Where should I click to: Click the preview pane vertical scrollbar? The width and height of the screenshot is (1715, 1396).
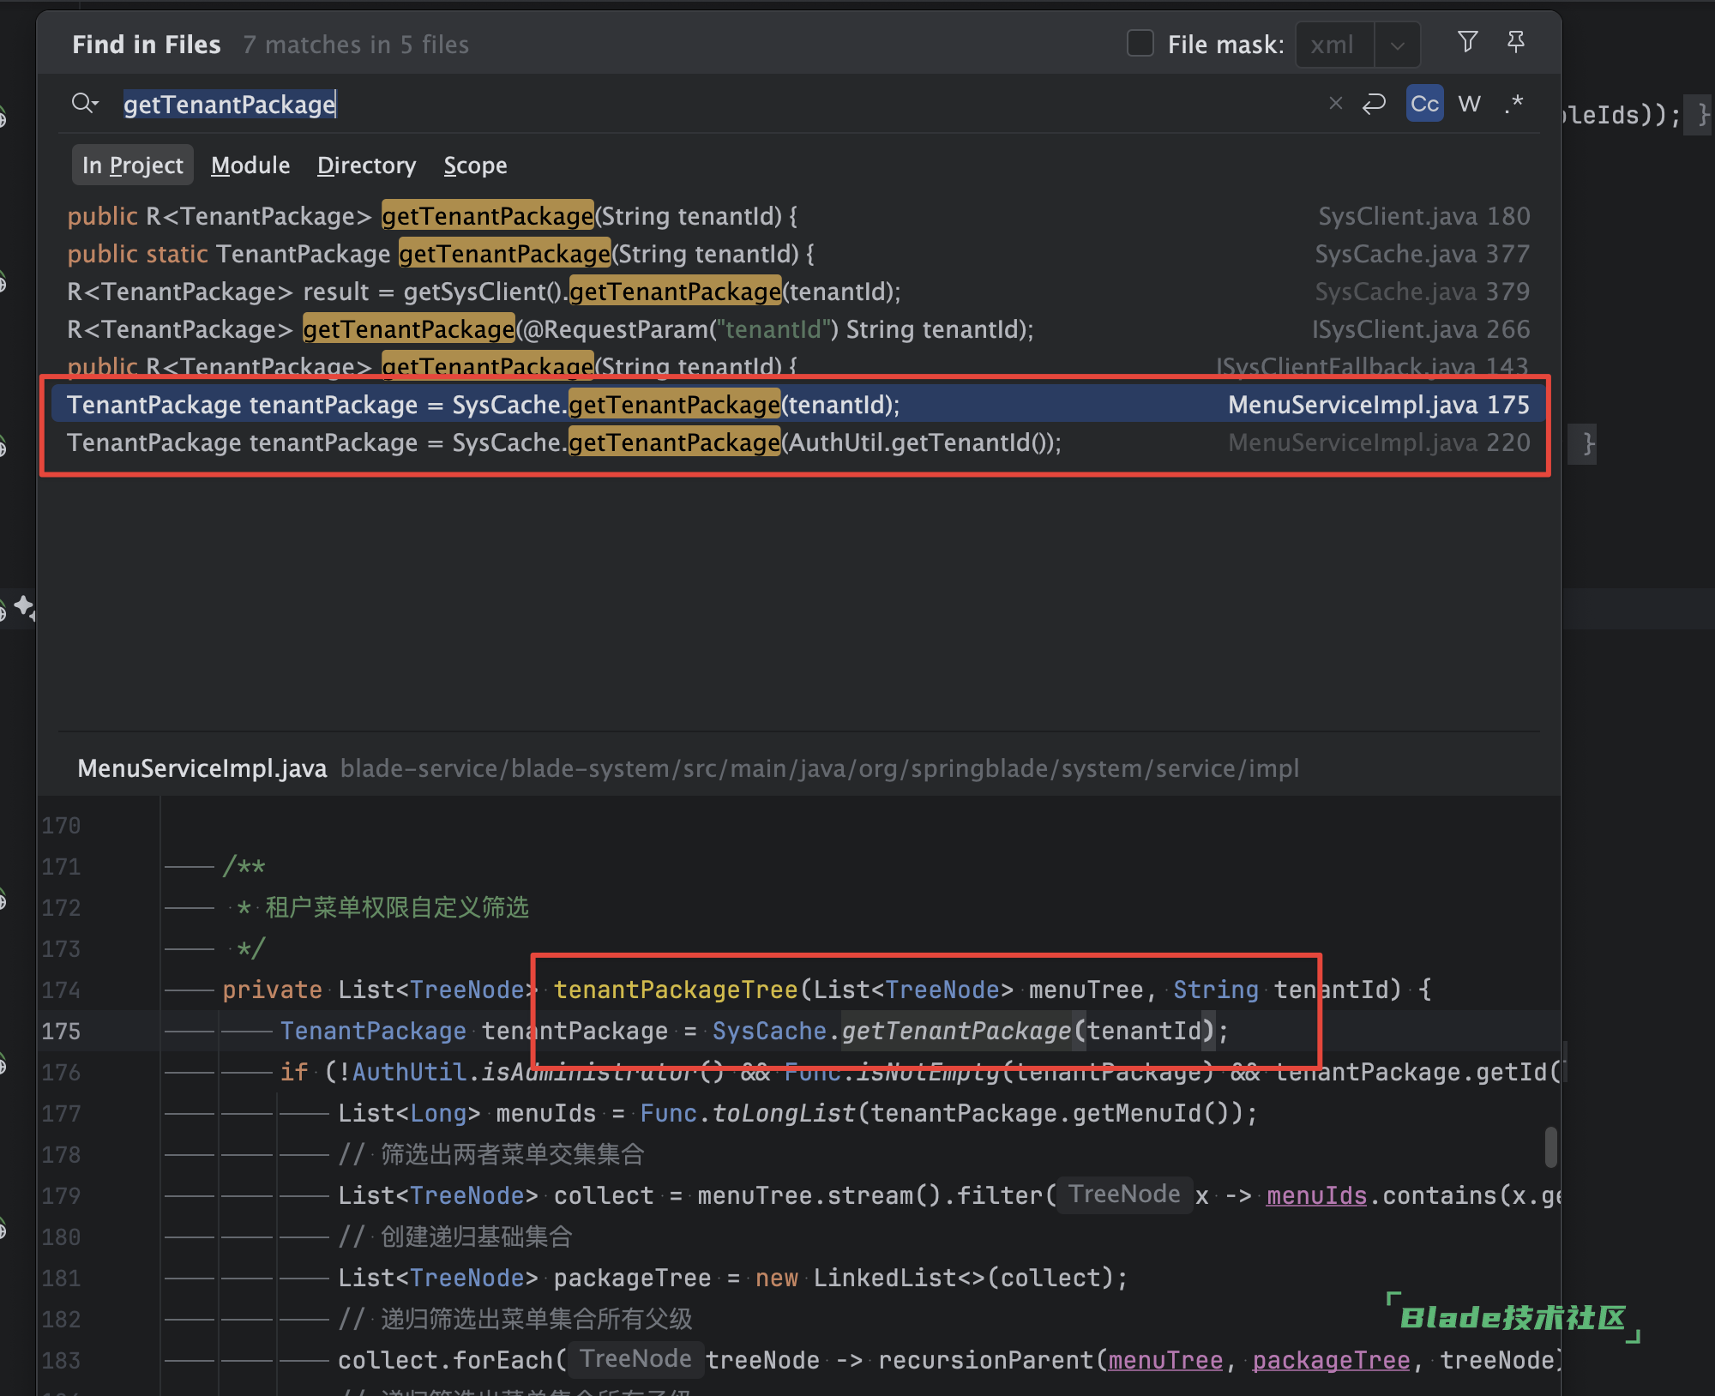coord(1550,1146)
